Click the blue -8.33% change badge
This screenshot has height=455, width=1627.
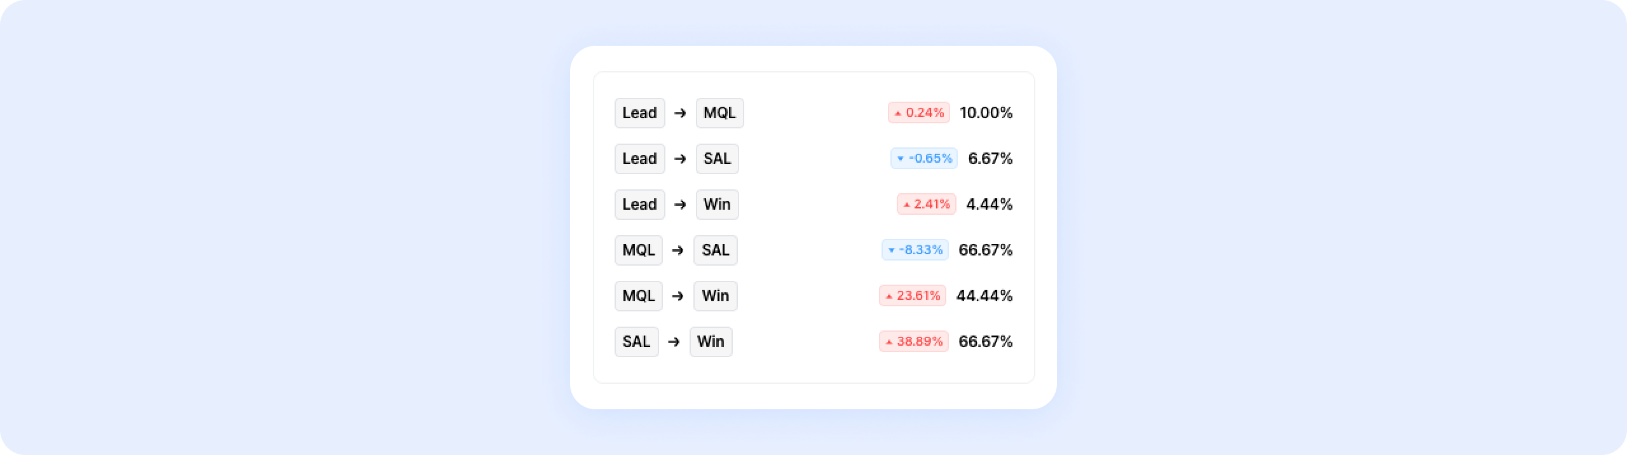915,250
